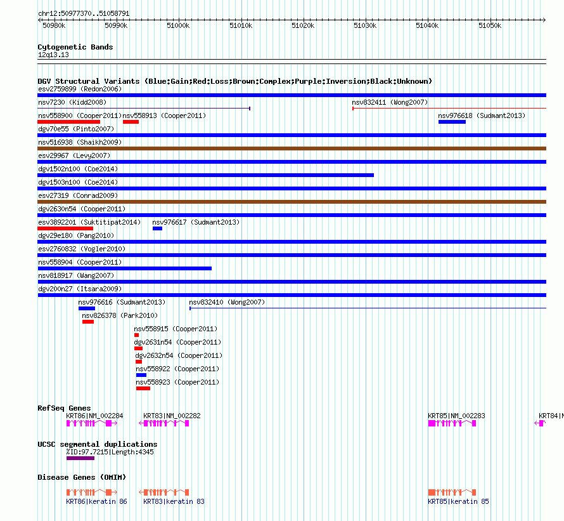Click the KRT85 OMIM disease gene glyph
Screen dimensions: 564x521
(452, 492)
